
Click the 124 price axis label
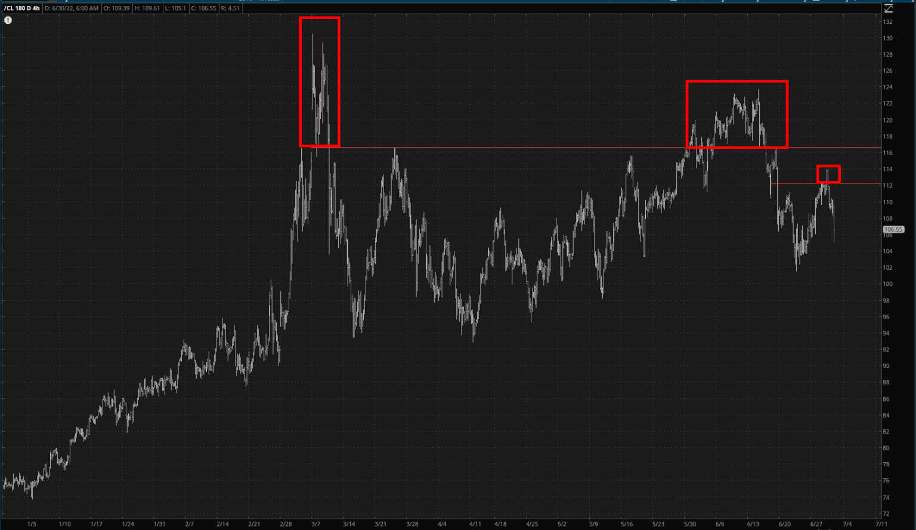tap(888, 88)
